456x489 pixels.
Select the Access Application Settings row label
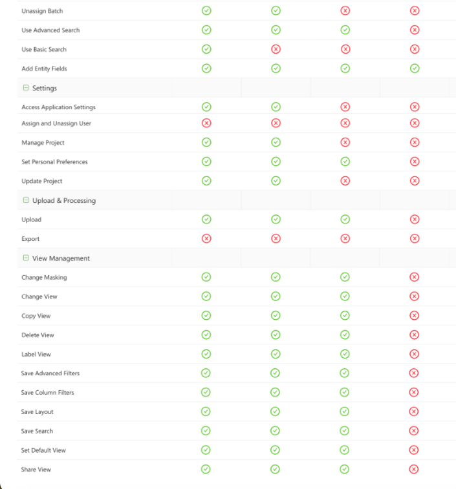pos(58,107)
